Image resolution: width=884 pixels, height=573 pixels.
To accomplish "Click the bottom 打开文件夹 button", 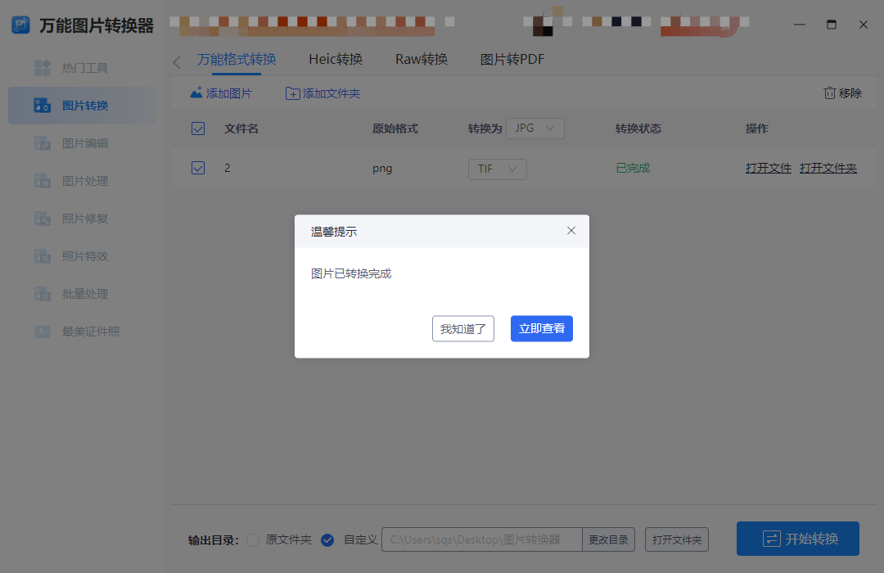I will [x=677, y=539].
